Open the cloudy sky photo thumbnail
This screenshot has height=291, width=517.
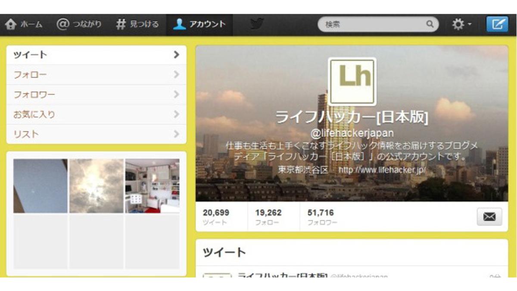[x=97, y=186]
